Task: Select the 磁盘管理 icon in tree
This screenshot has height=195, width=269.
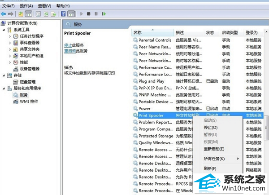Action: pos(16,82)
